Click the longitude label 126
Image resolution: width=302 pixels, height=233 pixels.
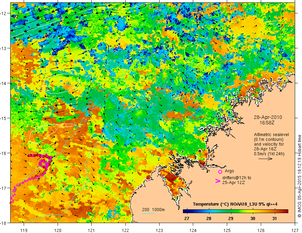click(261, 230)
